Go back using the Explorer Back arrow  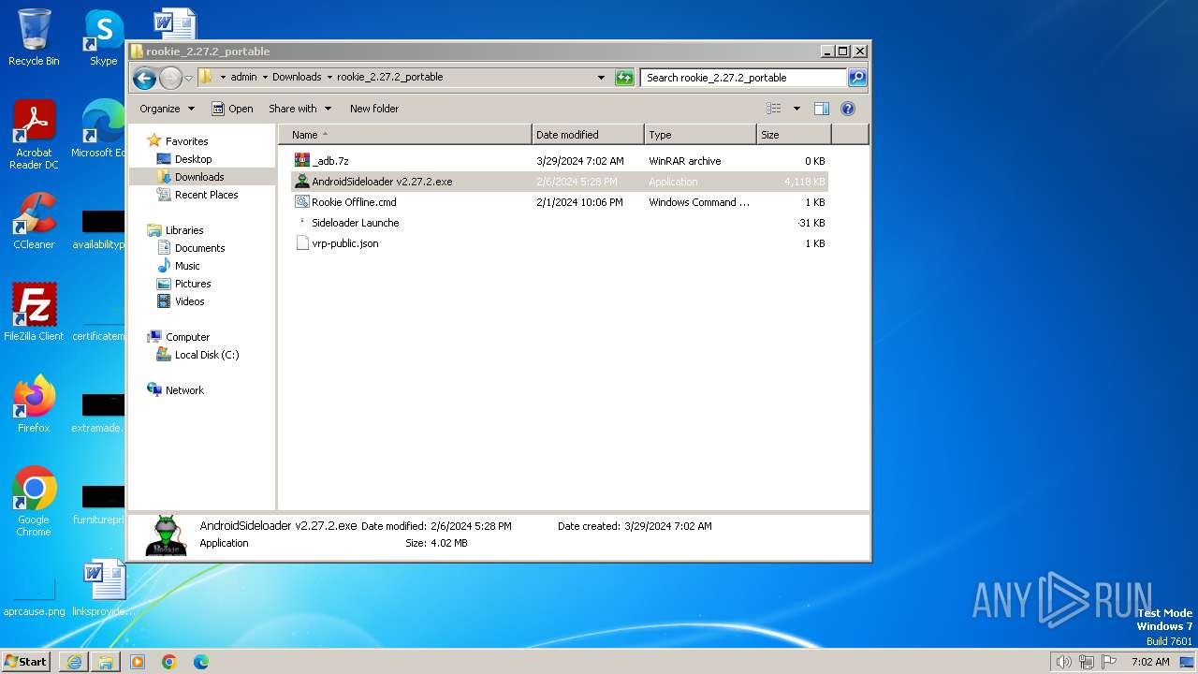[x=144, y=78]
